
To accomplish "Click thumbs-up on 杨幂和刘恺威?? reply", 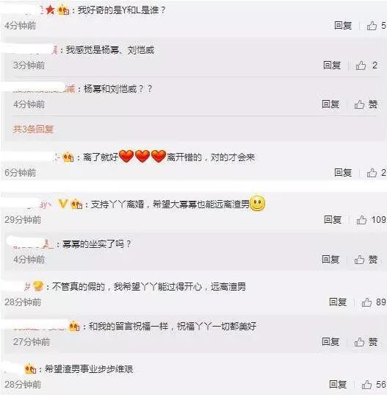I will 359,104.
